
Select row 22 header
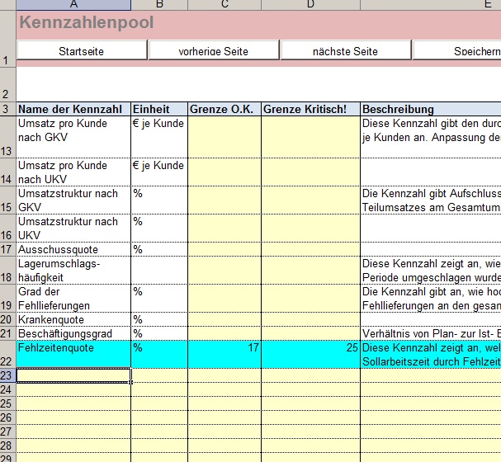pos(7,355)
